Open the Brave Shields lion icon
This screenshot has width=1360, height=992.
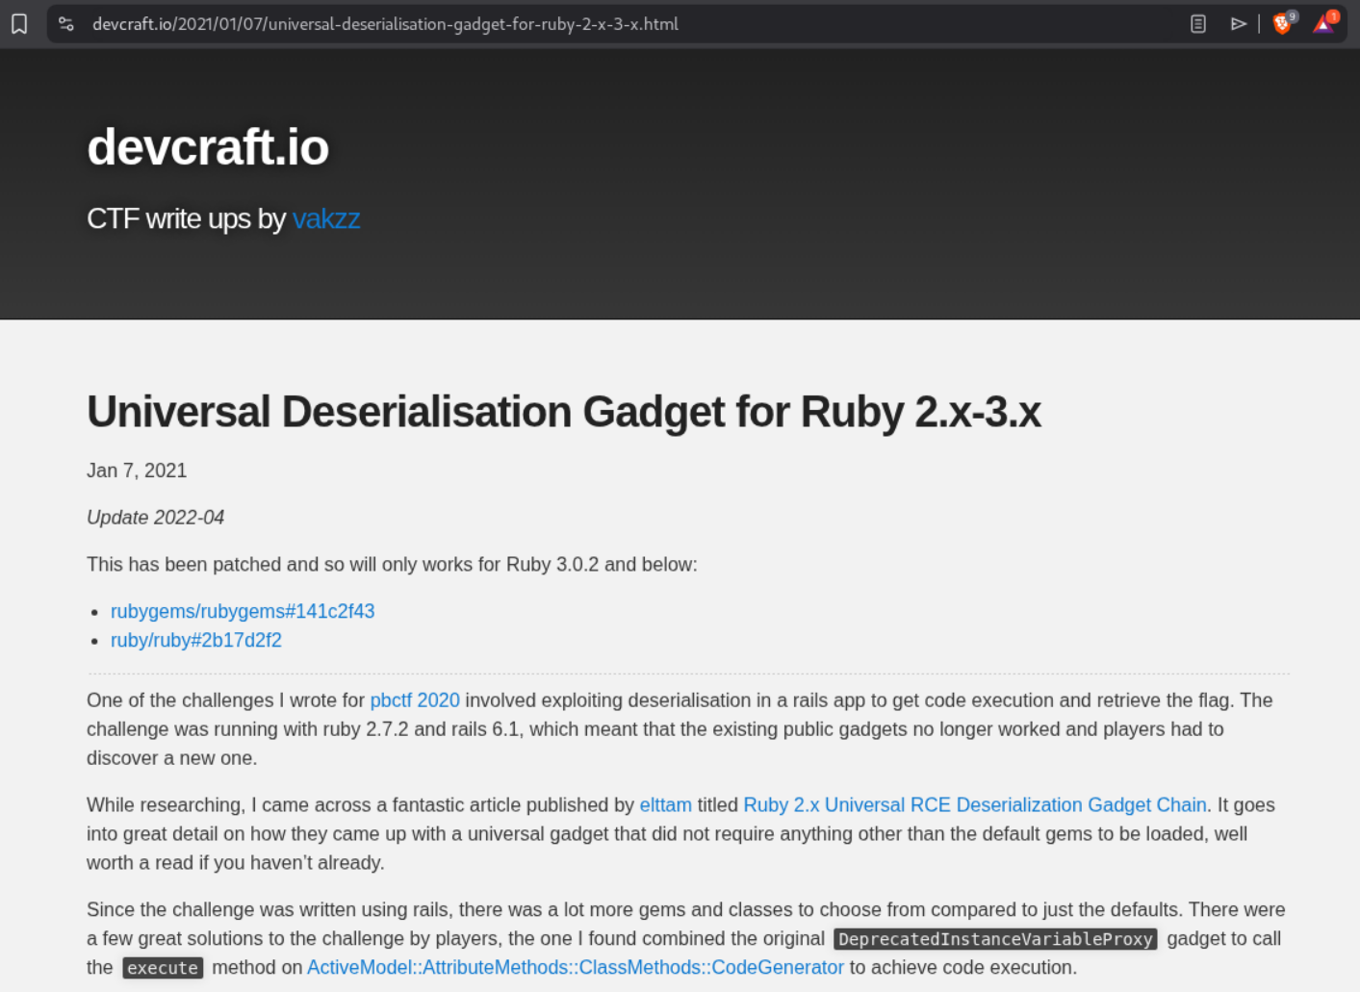(x=1282, y=24)
